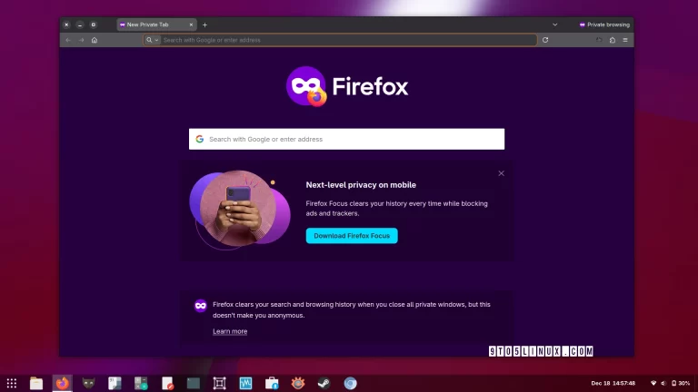
Task: Dismiss the Firefox Focus promo card
Action: click(x=501, y=173)
